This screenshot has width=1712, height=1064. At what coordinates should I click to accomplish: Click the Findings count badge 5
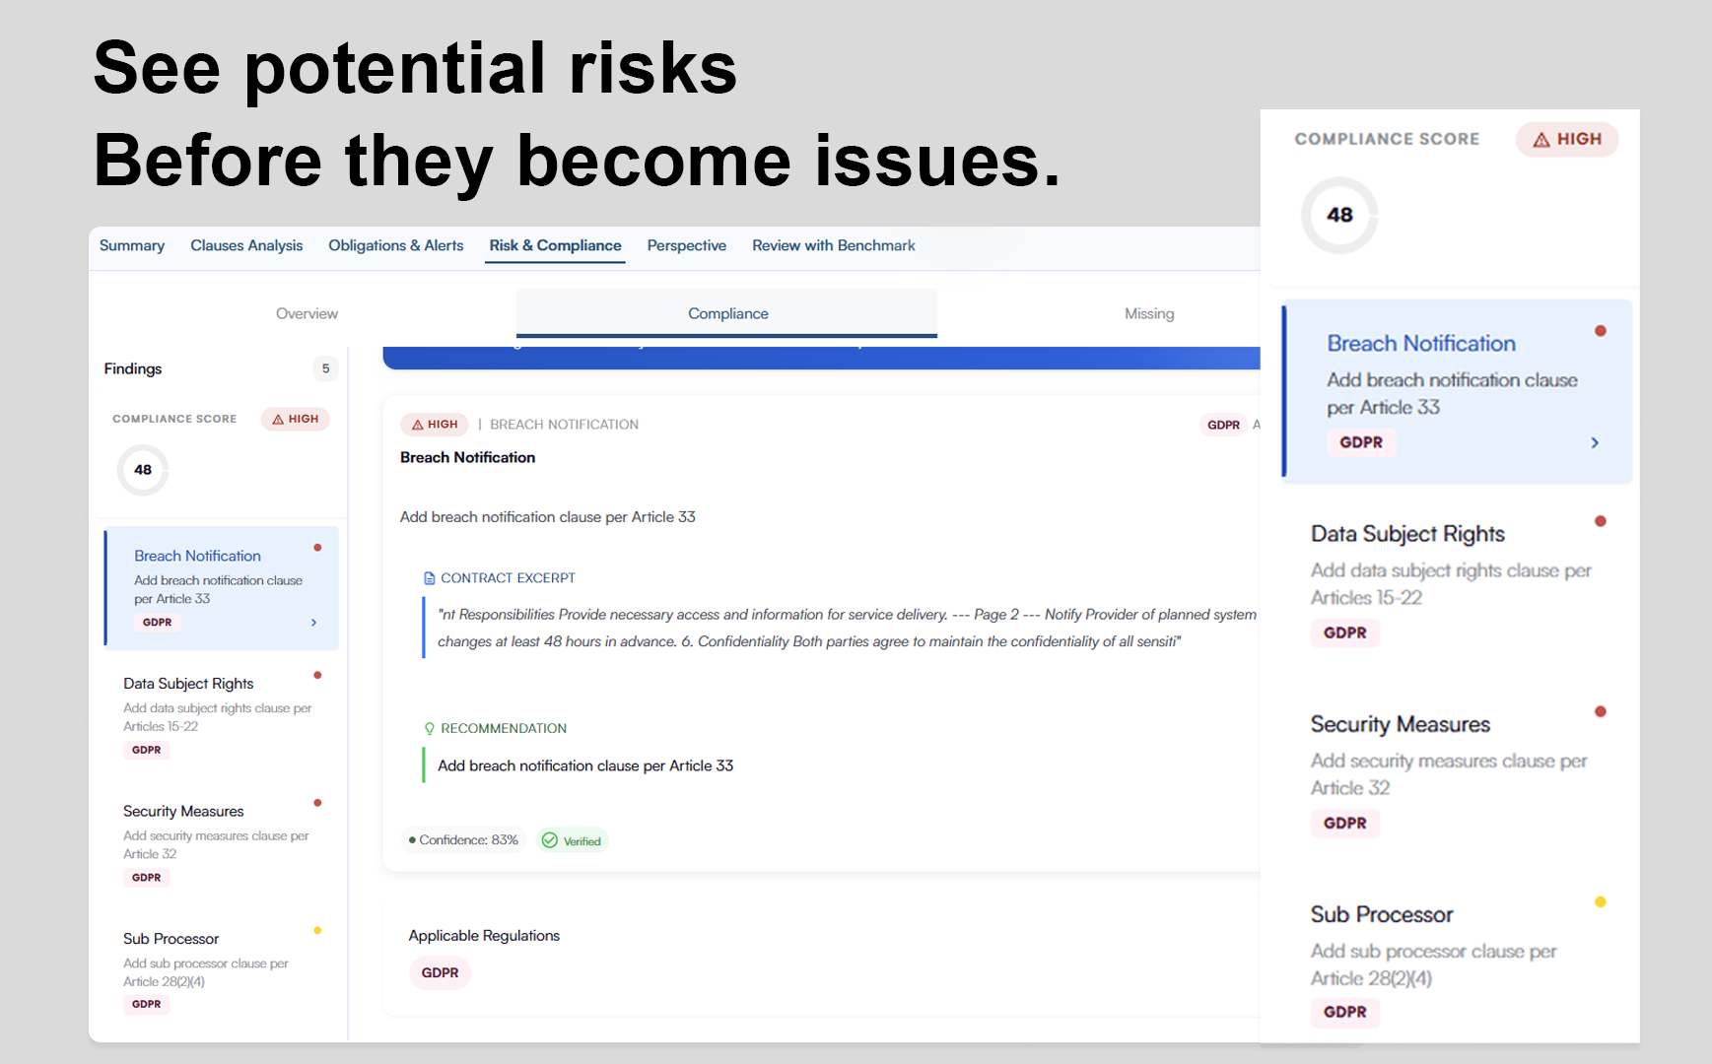click(x=326, y=368)
